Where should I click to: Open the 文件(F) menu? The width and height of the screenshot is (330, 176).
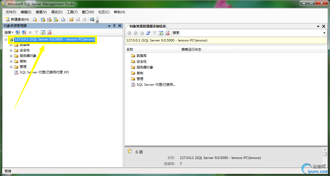click(x=11, y=12)
